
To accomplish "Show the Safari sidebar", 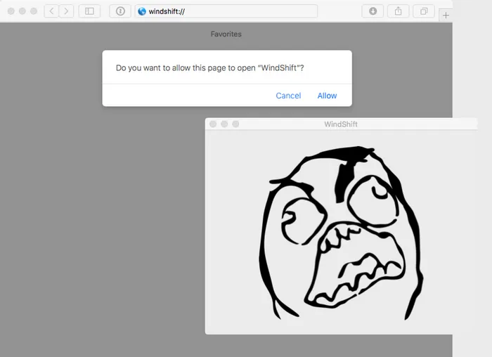I will tap(89, 11).
